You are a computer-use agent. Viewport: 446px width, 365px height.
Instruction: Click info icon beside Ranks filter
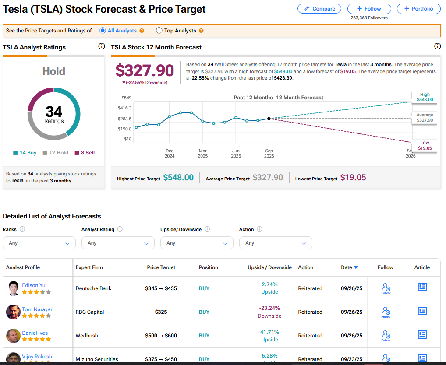[x=22, y=229]
